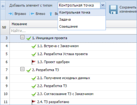Click checkmark of Согласование ТЗ с Заказчиком

(34, 94)
